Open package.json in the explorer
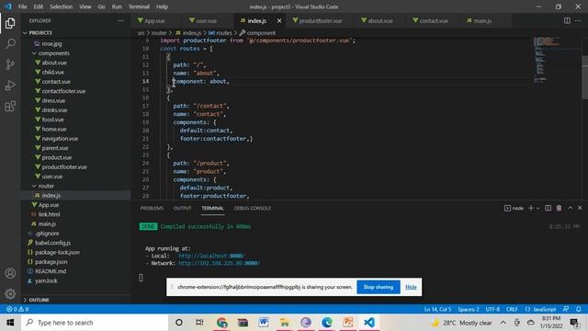588x331 pixels. coord(51,262)
